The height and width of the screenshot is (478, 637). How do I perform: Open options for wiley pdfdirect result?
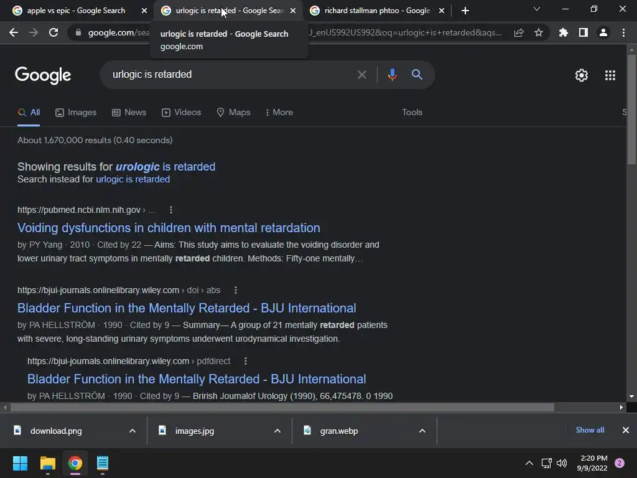246,361
